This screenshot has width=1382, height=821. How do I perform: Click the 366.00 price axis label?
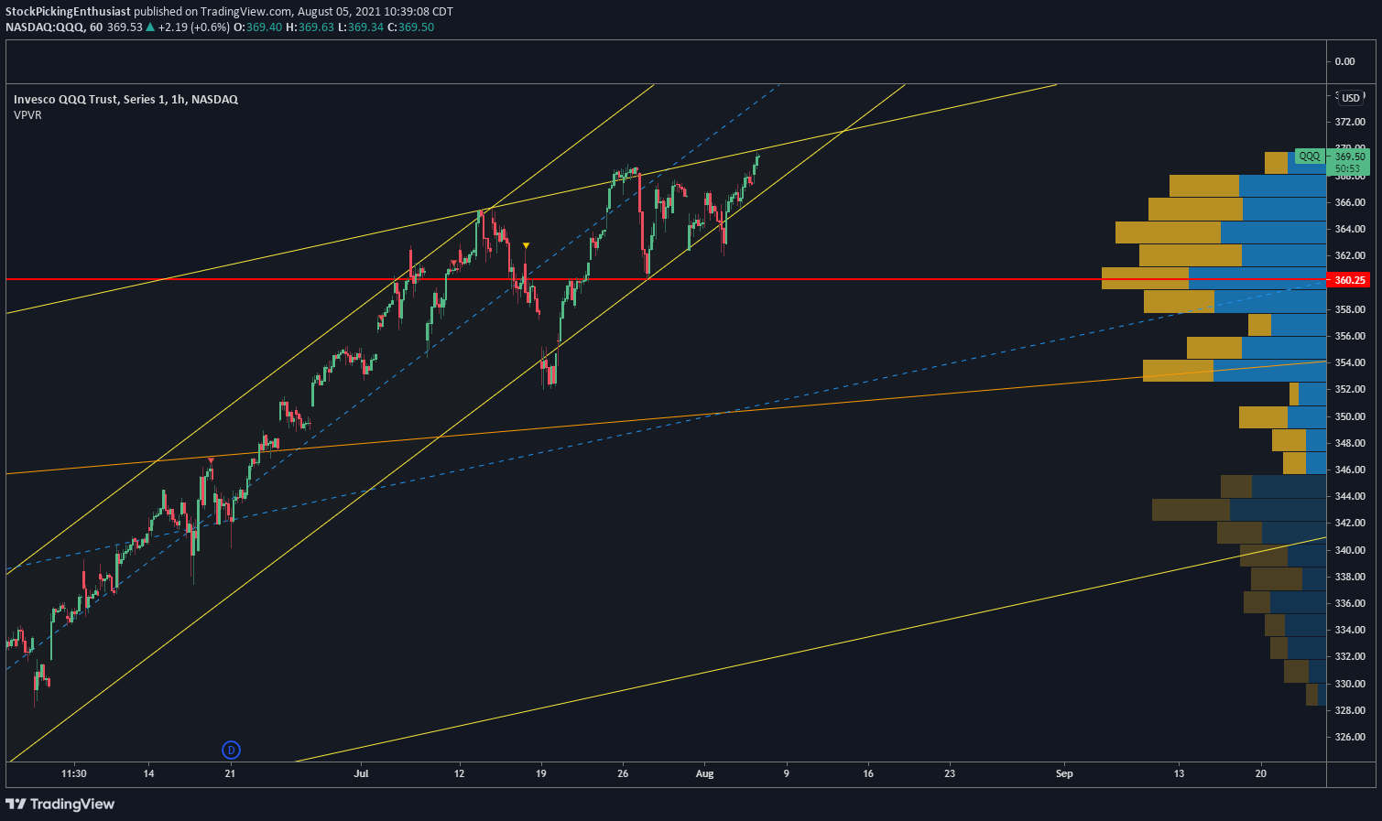pyautogui.click(x=1350, y=202)
